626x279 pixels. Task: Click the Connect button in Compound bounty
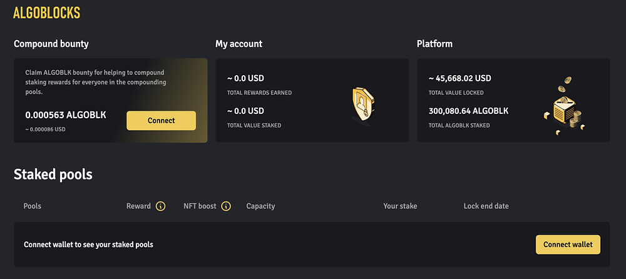point(162,121)
